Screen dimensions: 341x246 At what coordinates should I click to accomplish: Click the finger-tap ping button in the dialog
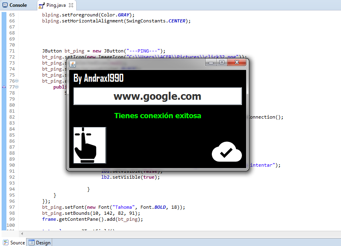click(89, 145)
